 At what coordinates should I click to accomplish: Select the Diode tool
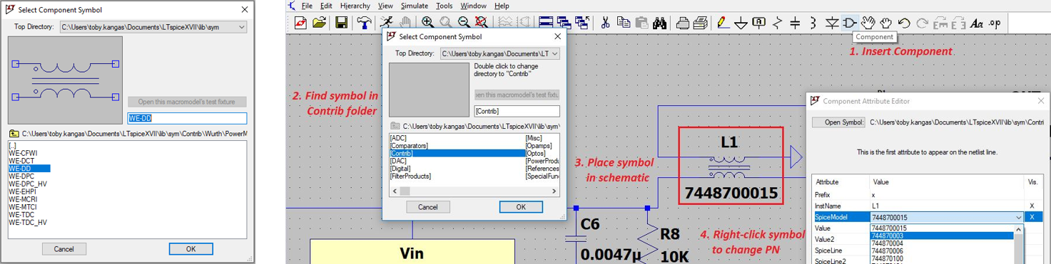click(832, 23)
